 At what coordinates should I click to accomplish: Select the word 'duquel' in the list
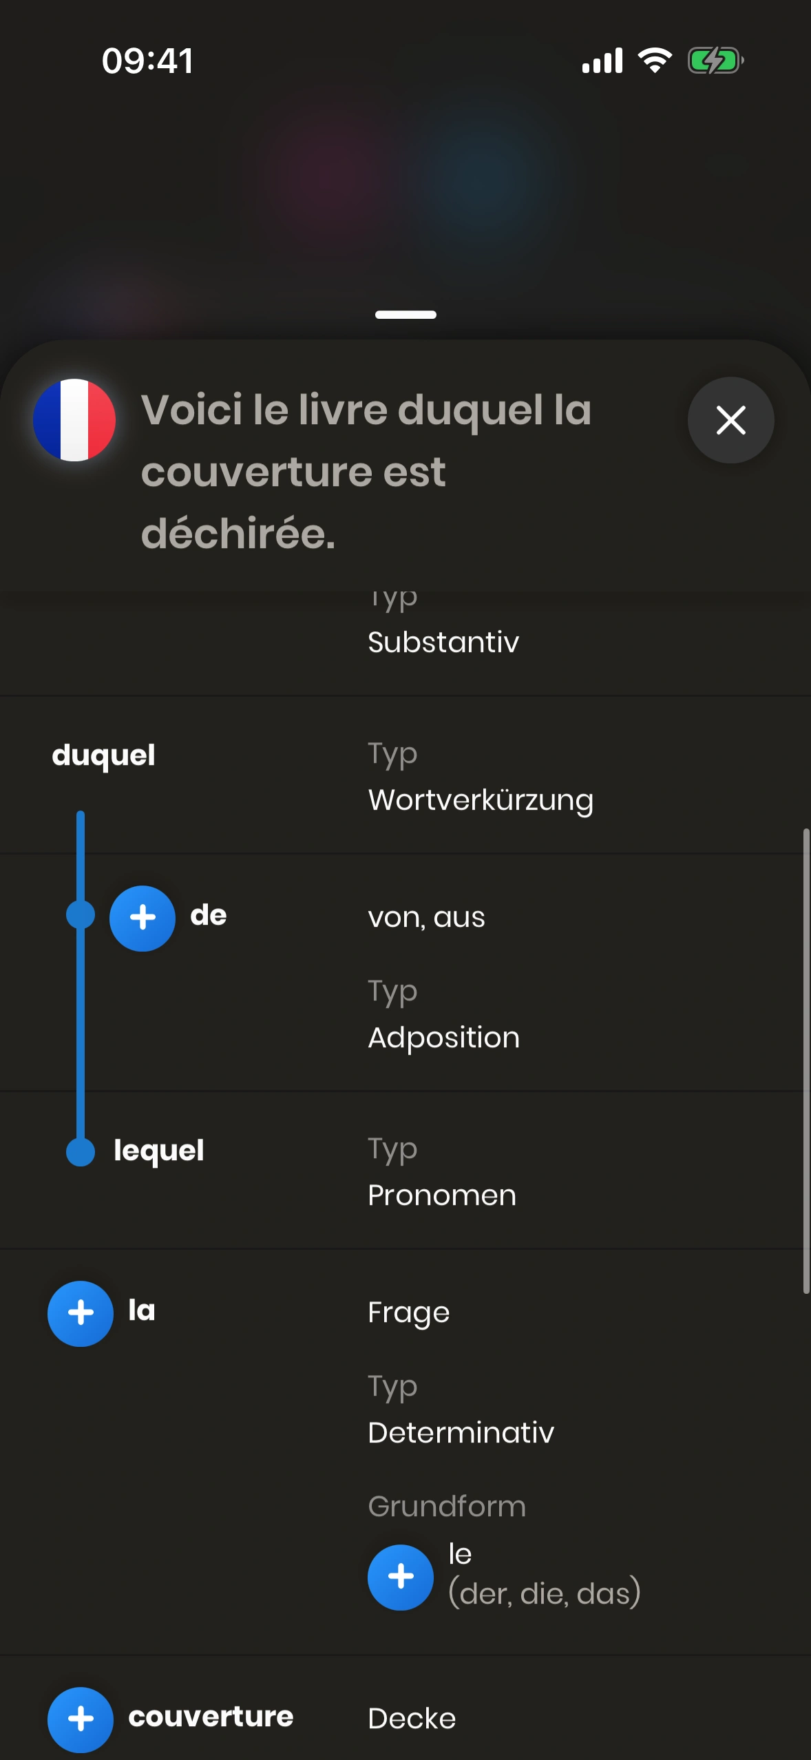coord(104,755)
